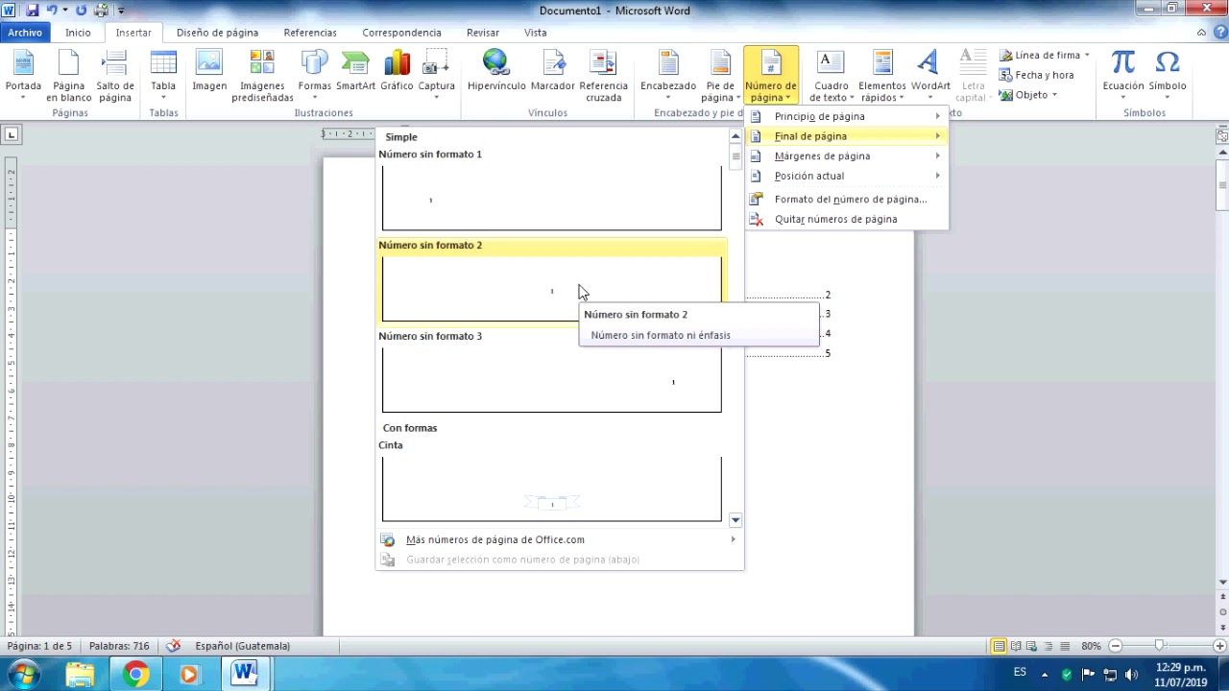The height and width of the screenshot is (691, 1229).
Task: Open the Objeto insert menu
Action: pyautogui.click(x=1028, y=95)
